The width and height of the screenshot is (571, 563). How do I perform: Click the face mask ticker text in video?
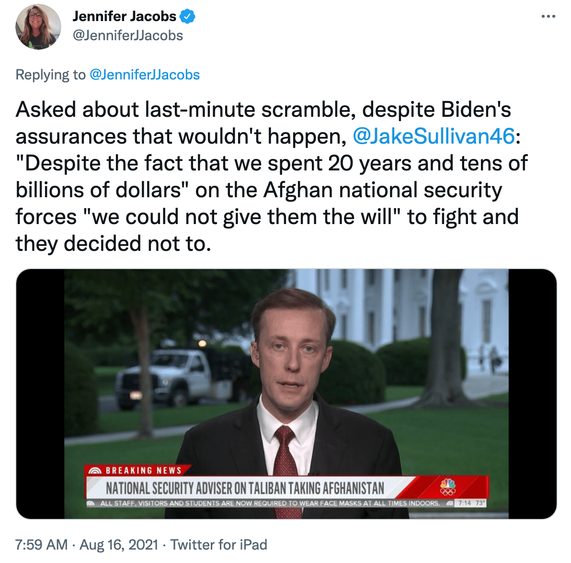click(270, 503)
